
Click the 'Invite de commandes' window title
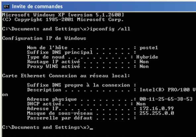point(37,7)
